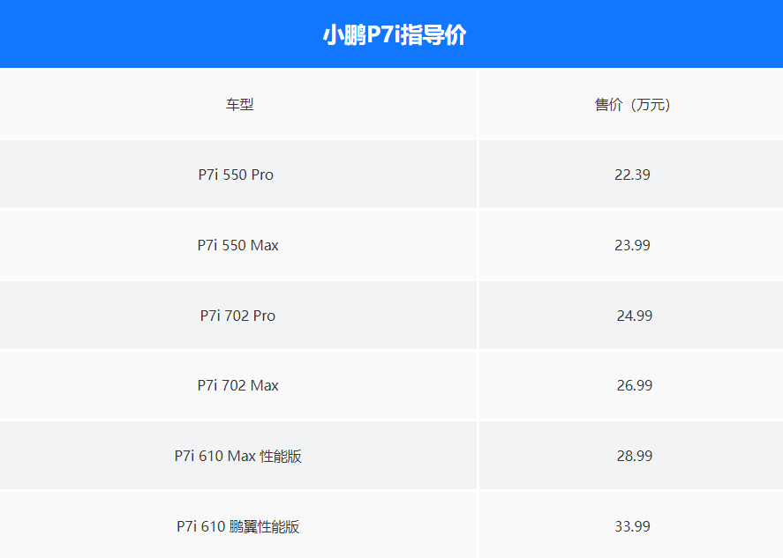Click the price 33.99

point(632,526)
